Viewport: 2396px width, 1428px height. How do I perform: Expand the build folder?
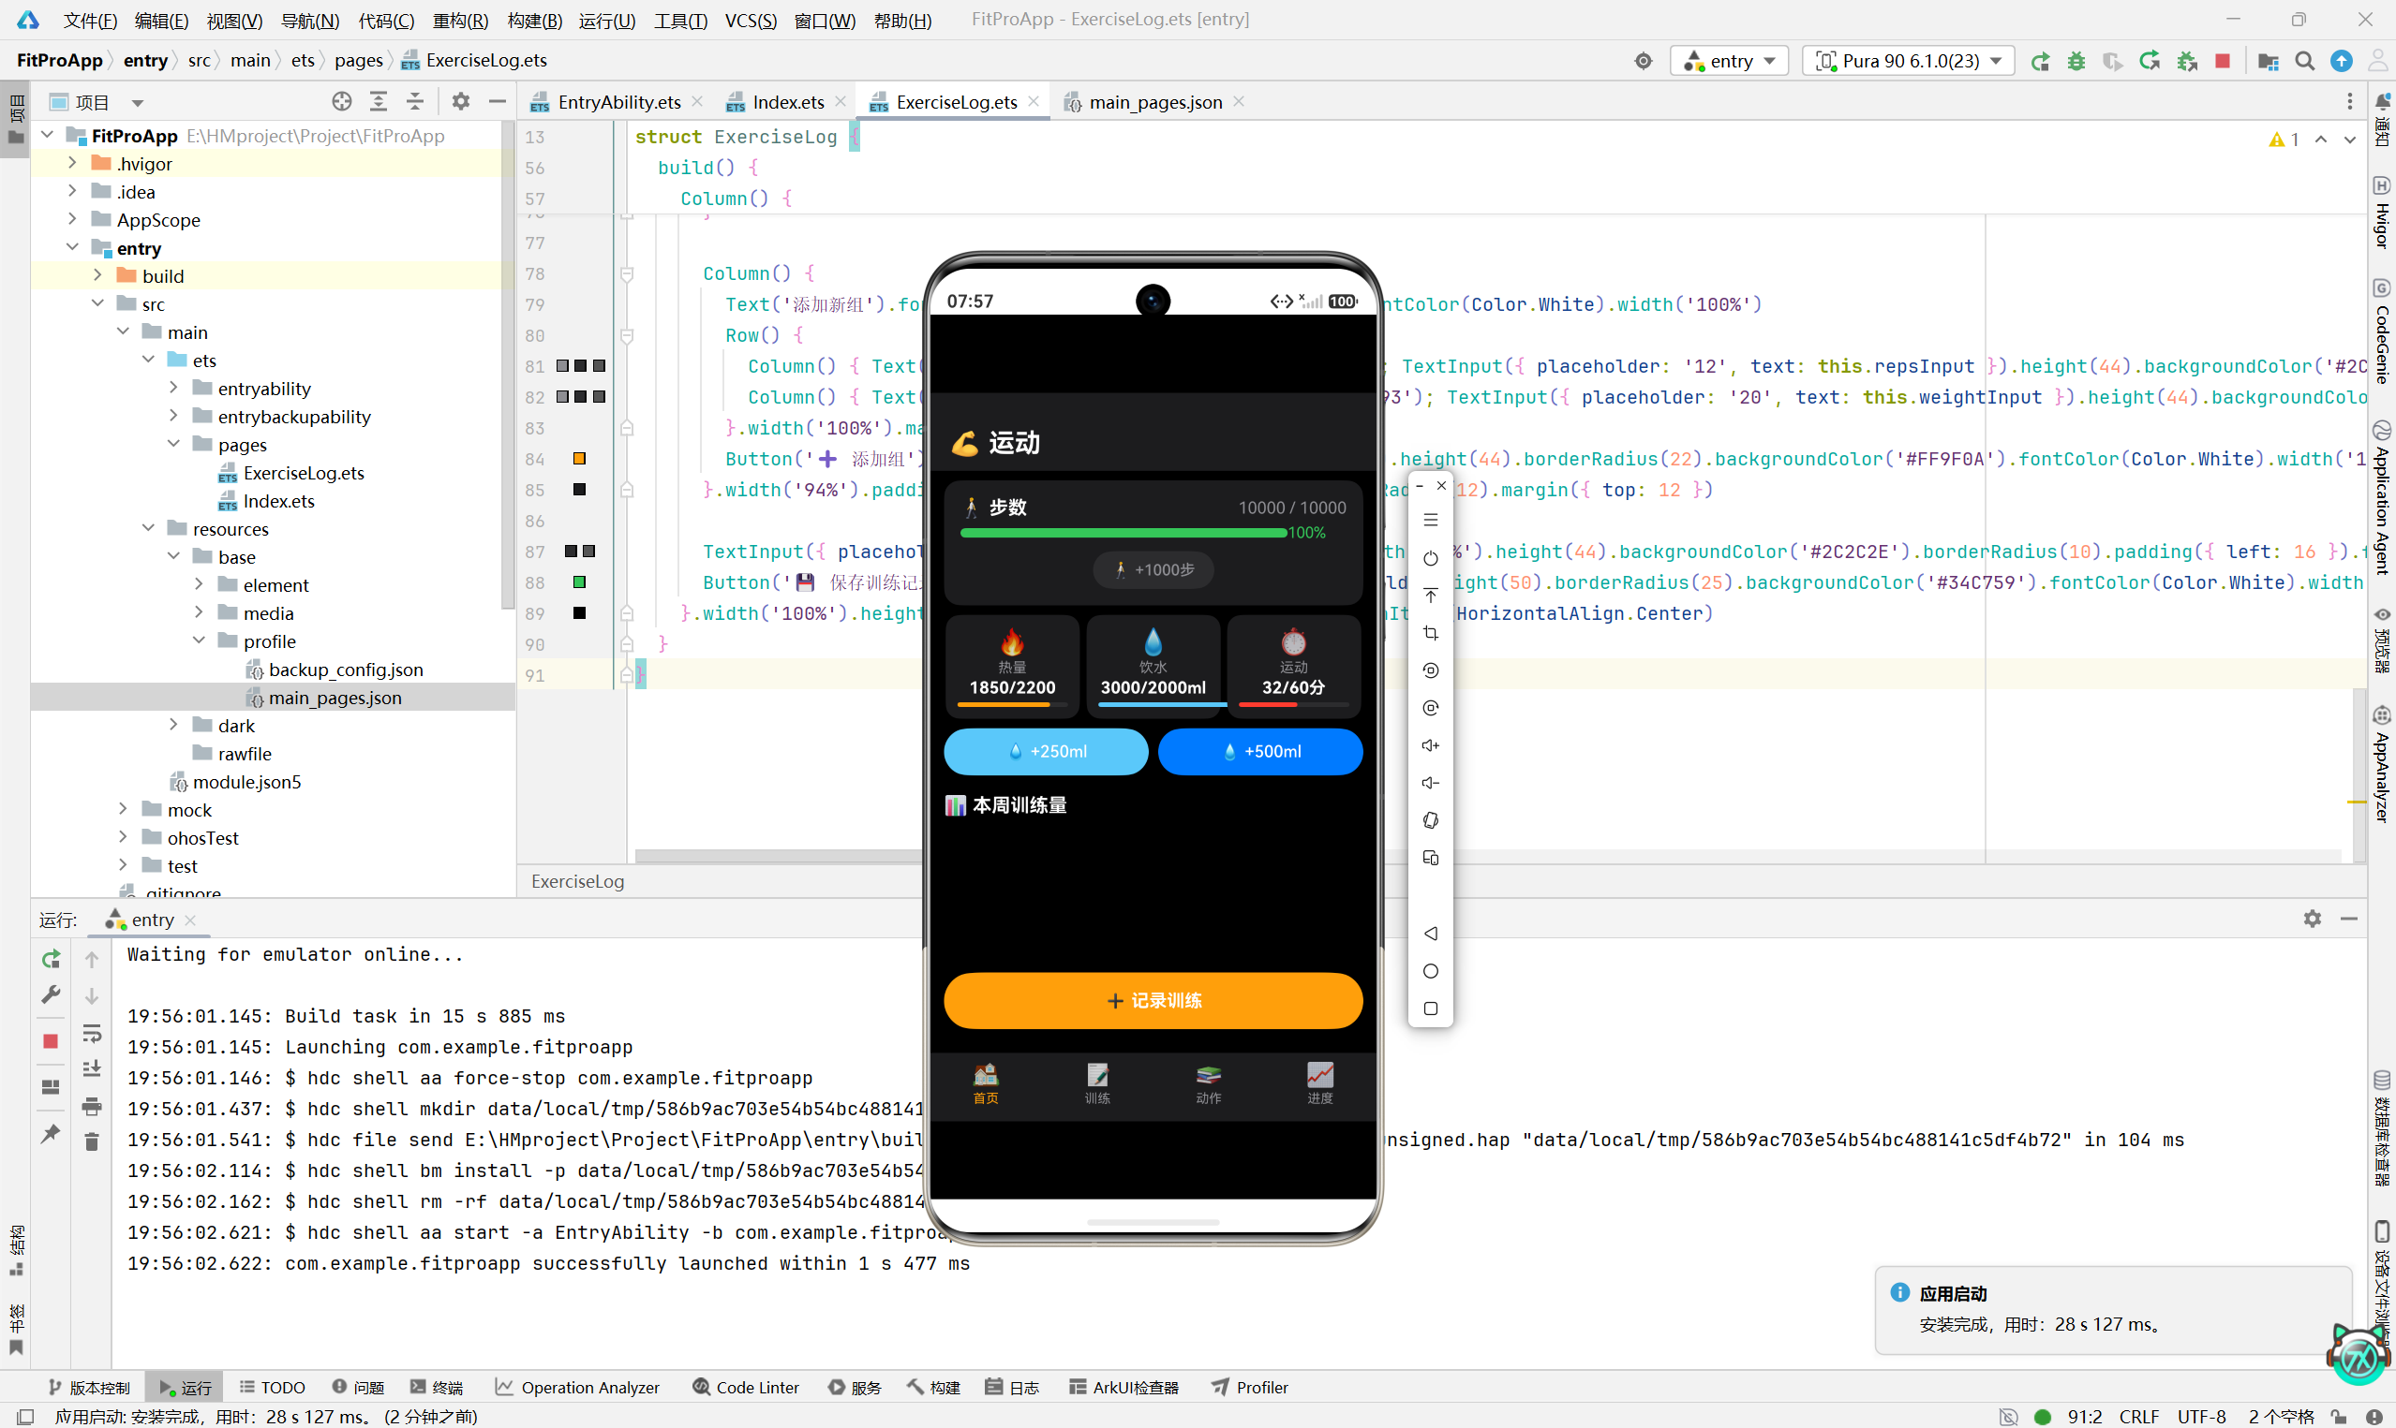point(97,276)
